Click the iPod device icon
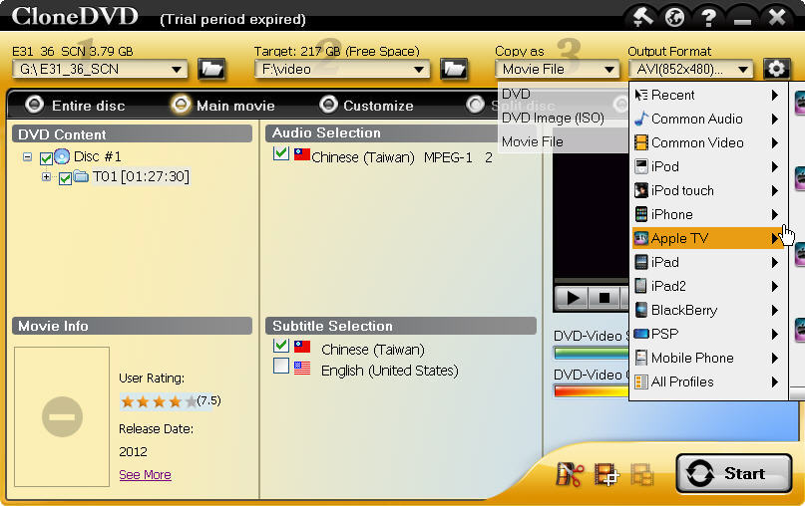Image resolution: width=805 pixels, height=506 pixels. [x=641, y=166]
